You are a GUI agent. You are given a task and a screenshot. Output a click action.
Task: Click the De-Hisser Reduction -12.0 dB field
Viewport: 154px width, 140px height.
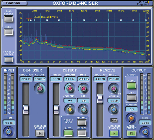[x=26, y=79]
